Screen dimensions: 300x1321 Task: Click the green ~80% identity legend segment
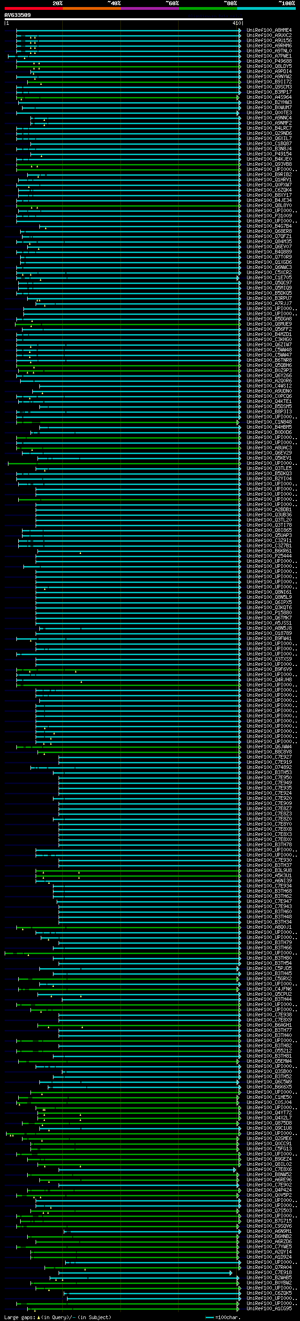[208, 8]
